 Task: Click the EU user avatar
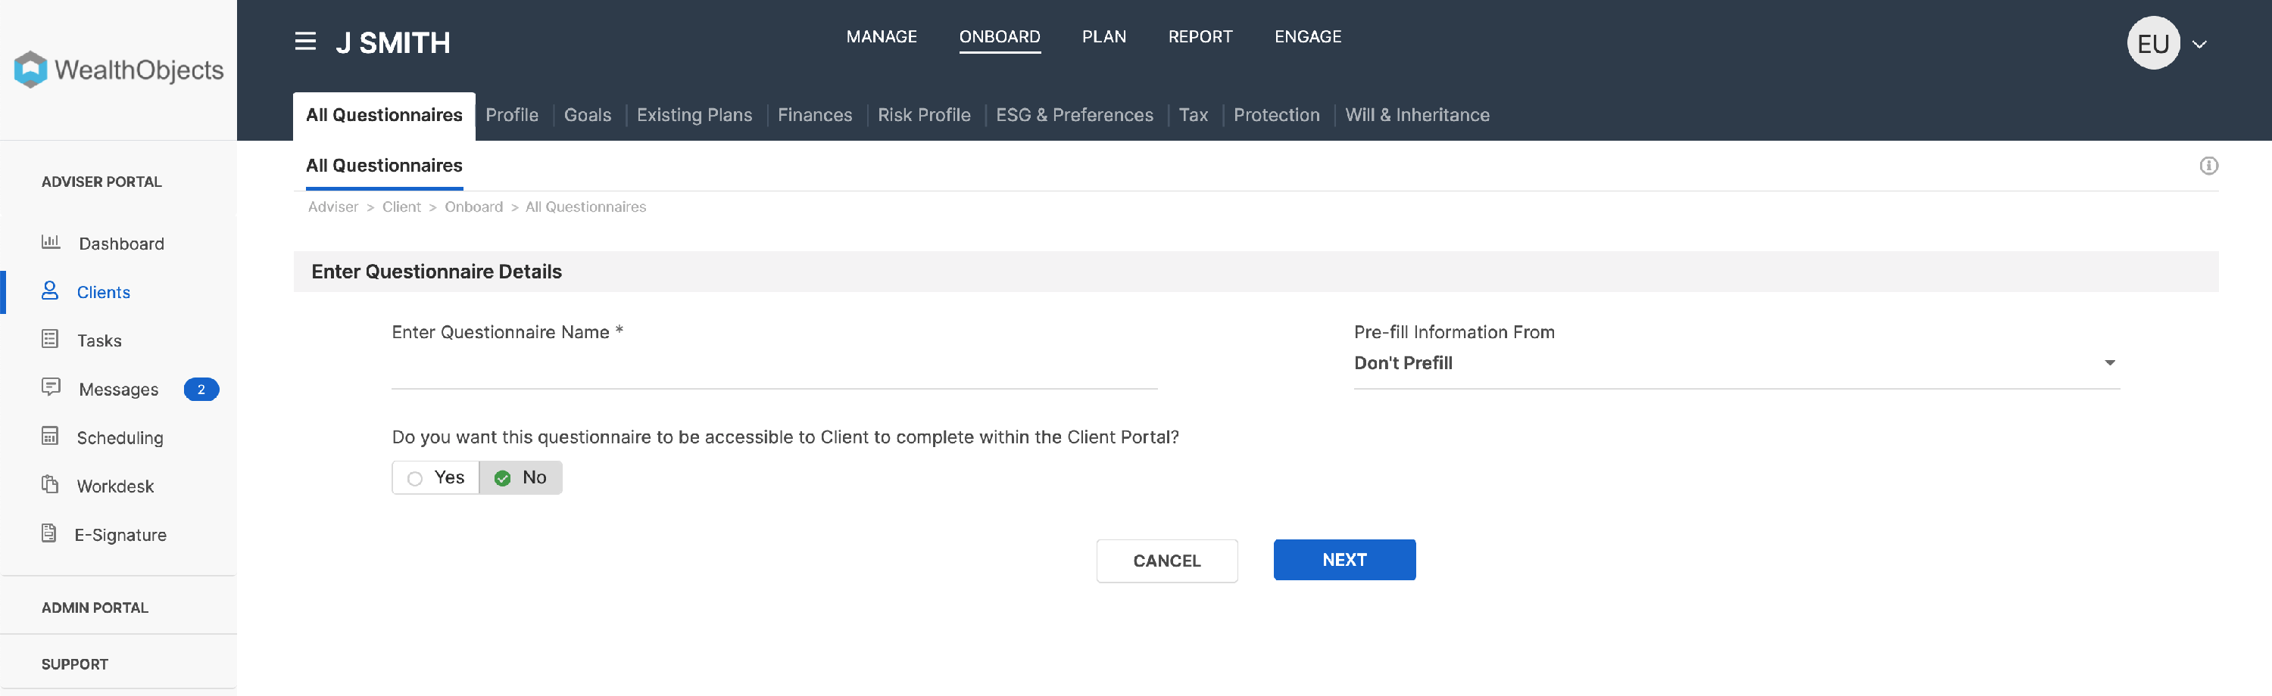[x=2153, y=43]
